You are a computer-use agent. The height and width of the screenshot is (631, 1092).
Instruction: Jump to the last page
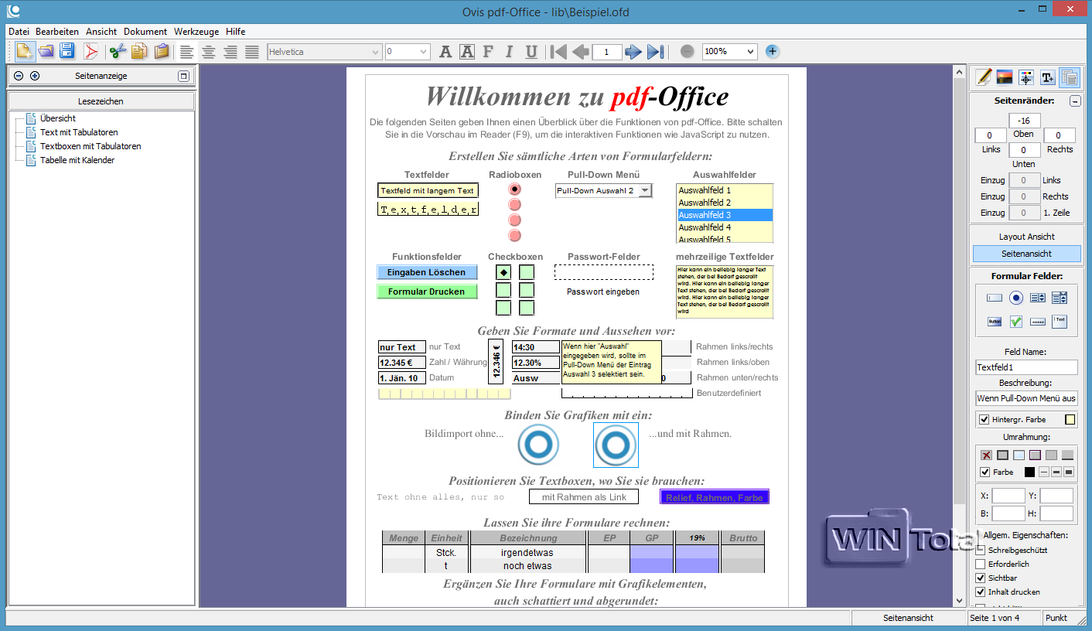[x=656, y=52]
